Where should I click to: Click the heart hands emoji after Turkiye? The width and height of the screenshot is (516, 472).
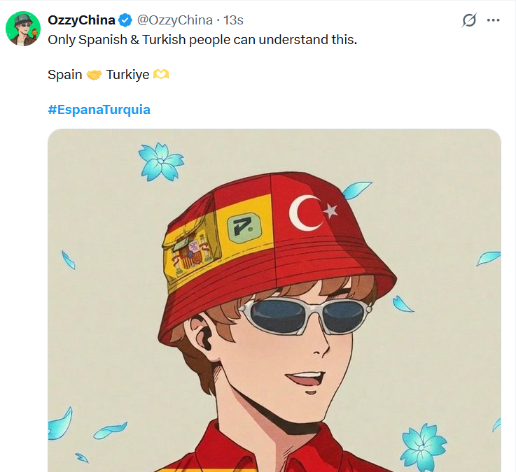point(161,75)
